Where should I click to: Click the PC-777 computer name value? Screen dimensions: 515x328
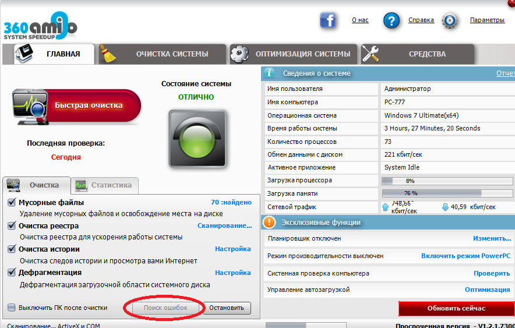point(394,102)
